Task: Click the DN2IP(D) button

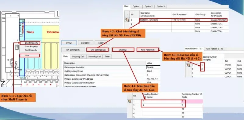Action: click(x=123, y=50)
